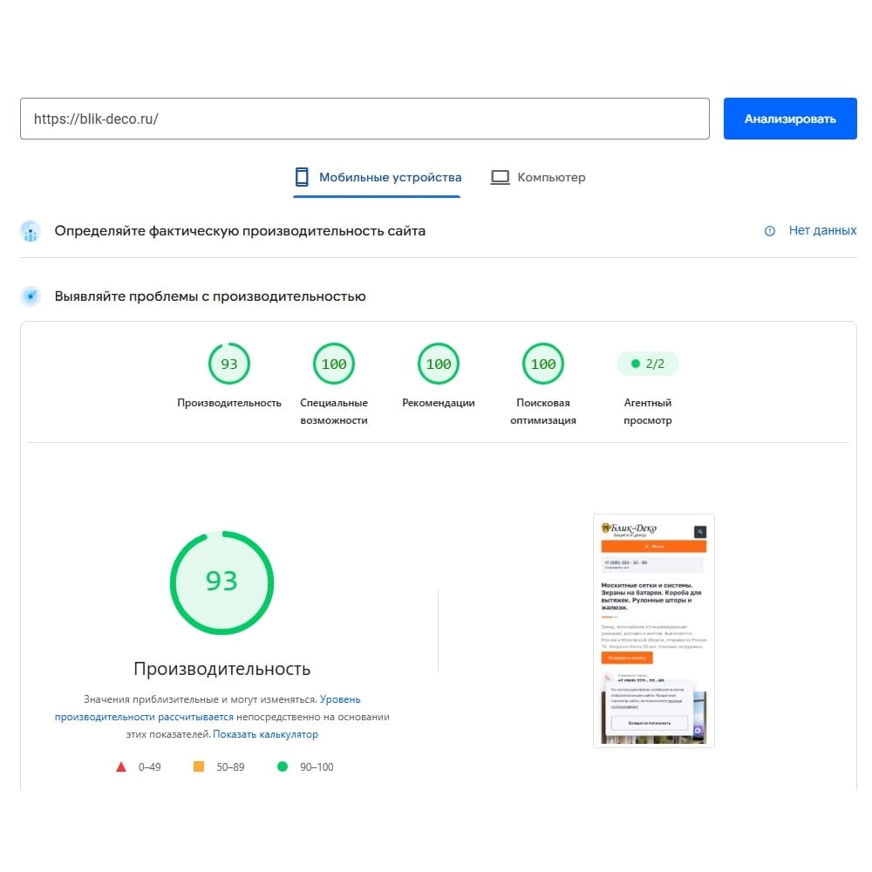
Task: Switch to the Компьютер tab
Action: [538, 177]
